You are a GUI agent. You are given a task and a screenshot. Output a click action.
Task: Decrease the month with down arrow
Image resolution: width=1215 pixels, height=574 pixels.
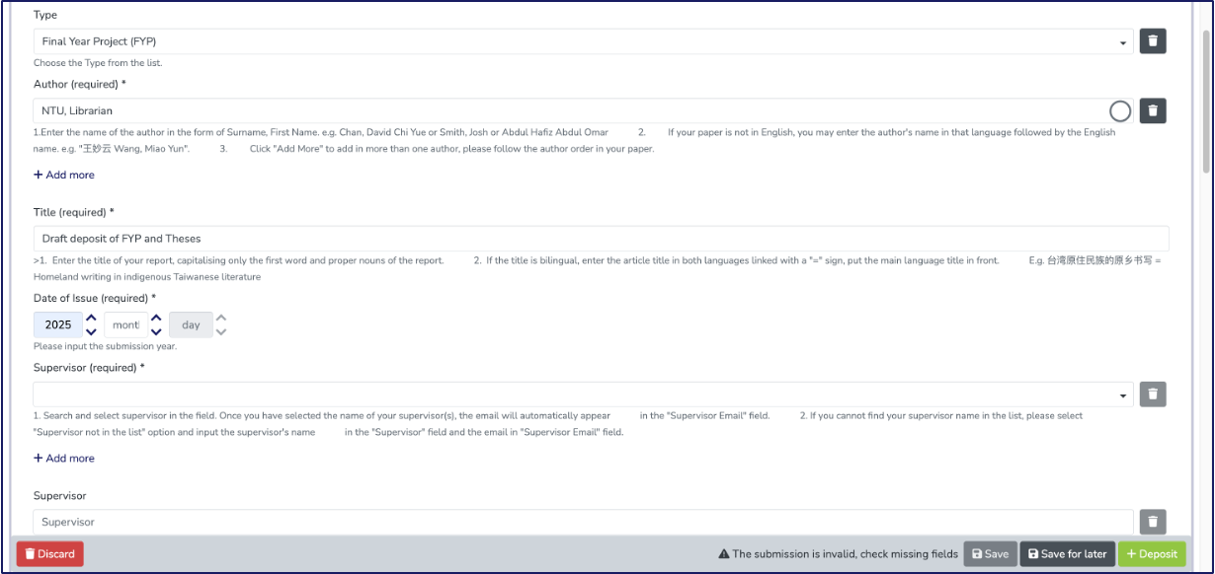[156, 332]
